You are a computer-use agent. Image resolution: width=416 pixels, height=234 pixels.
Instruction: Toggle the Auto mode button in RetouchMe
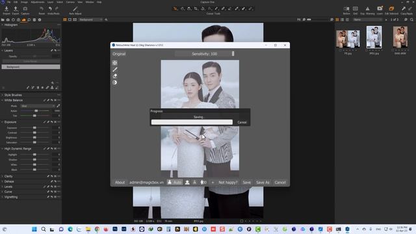(x=175, y=182)
